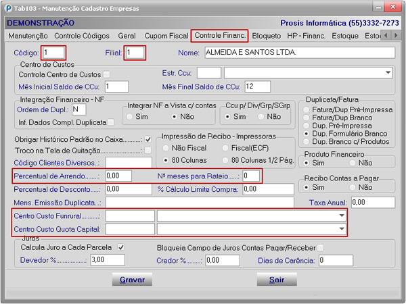Viewport: 406px width, 304px height.
Task: Close the Tab103 window
Action: (392, 7)
